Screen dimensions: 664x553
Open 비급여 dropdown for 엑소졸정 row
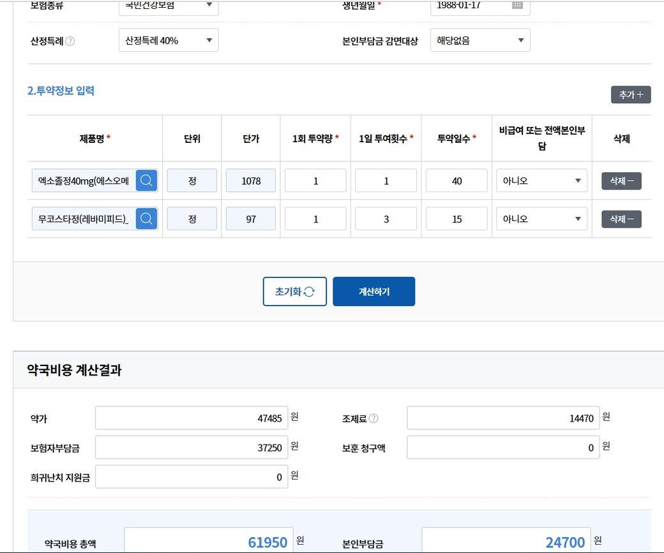coord(541,181)
